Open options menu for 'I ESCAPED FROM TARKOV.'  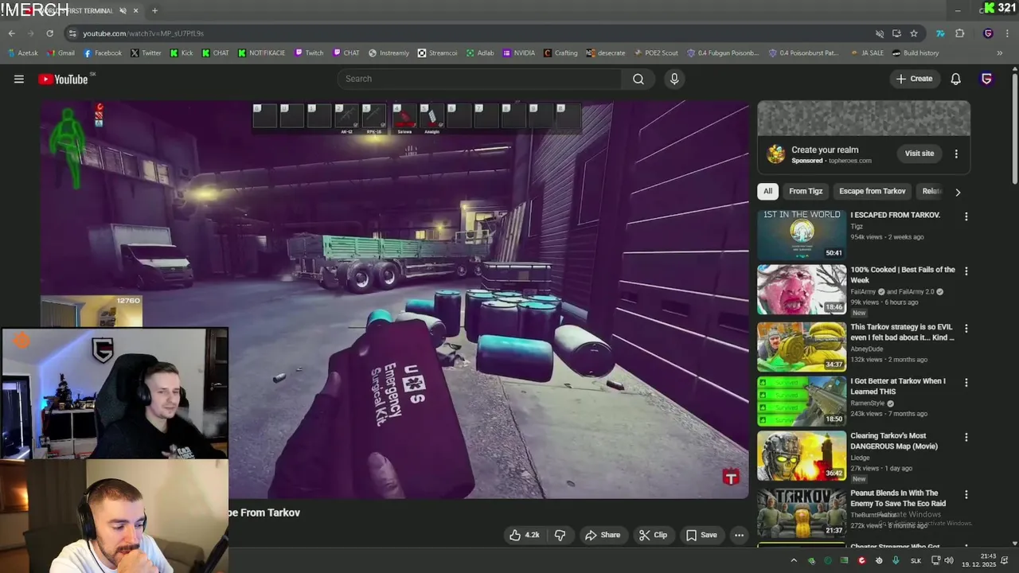point(966,216)
